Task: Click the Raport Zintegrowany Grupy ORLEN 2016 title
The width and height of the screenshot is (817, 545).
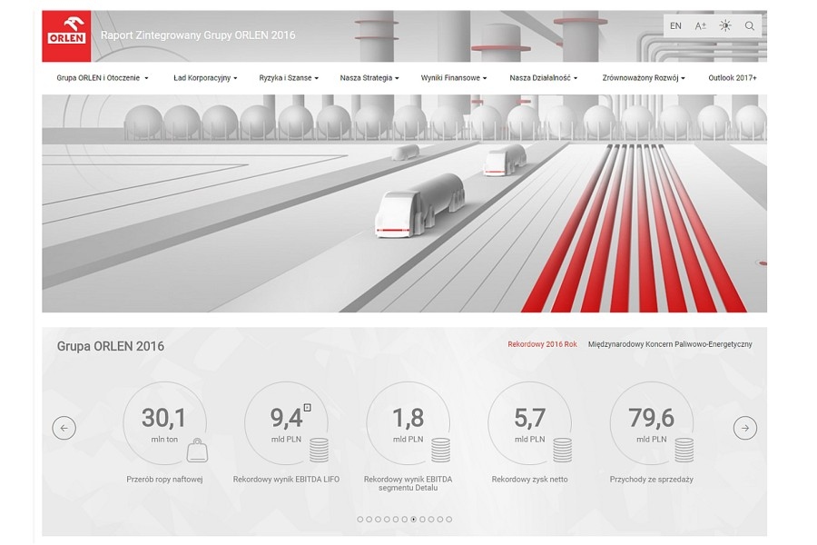Action: point(198,35)
